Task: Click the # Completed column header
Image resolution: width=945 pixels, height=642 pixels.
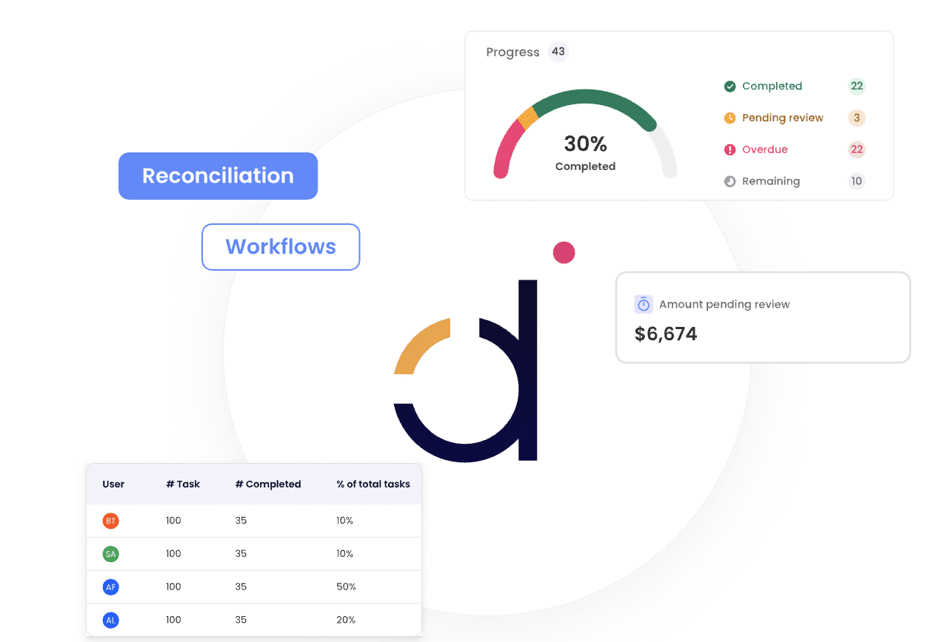Action: click(268, 484)
